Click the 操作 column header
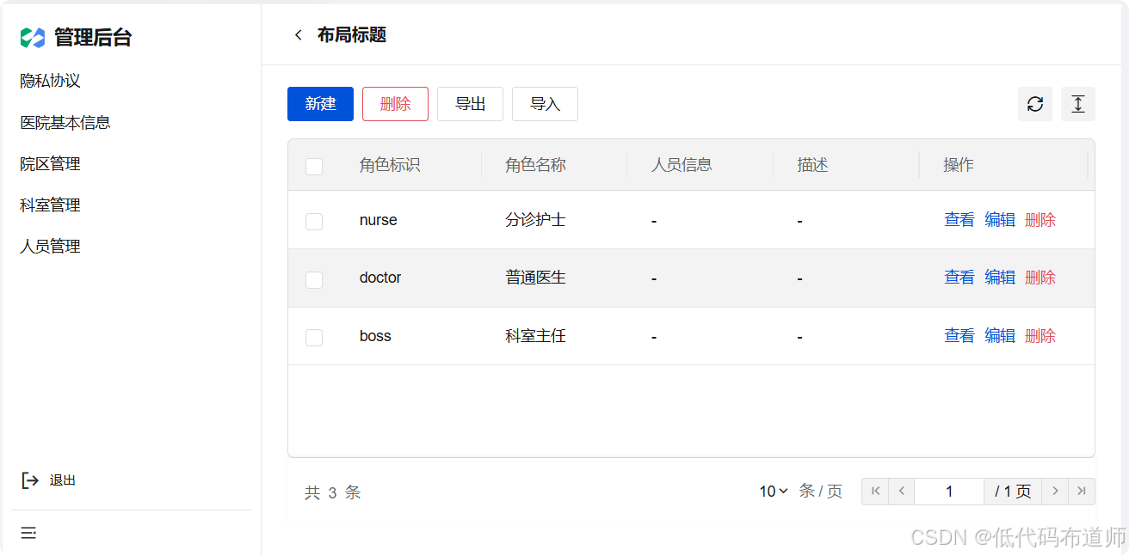 pyautogui.click(x=959, y=165)
